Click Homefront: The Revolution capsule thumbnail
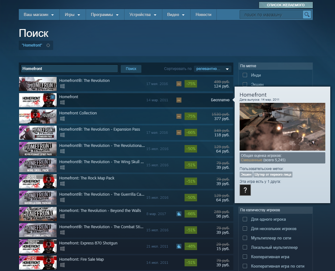This screenshot has height=271, width=335. coord(38,84)
